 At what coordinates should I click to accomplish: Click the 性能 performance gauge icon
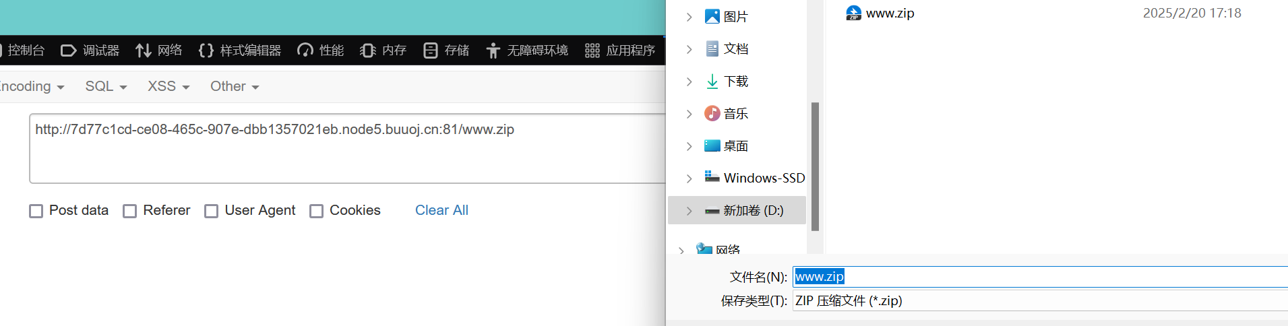[305, 51]
